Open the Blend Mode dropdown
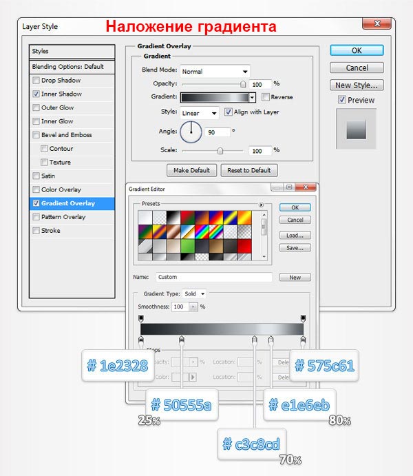This screenshot has width=413, height=476. coord(215,72)
